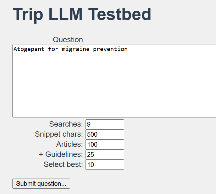Click the word Testbed in the heading
Image resolution: width=216 pixels, height=194 pixels.
tap(120, 14)
